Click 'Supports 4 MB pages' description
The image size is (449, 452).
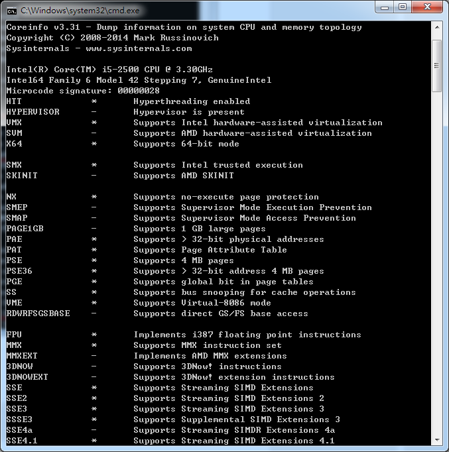[x=184, y=260]
